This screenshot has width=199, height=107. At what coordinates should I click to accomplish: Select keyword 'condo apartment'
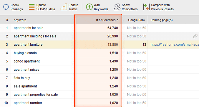coord(27,61)
